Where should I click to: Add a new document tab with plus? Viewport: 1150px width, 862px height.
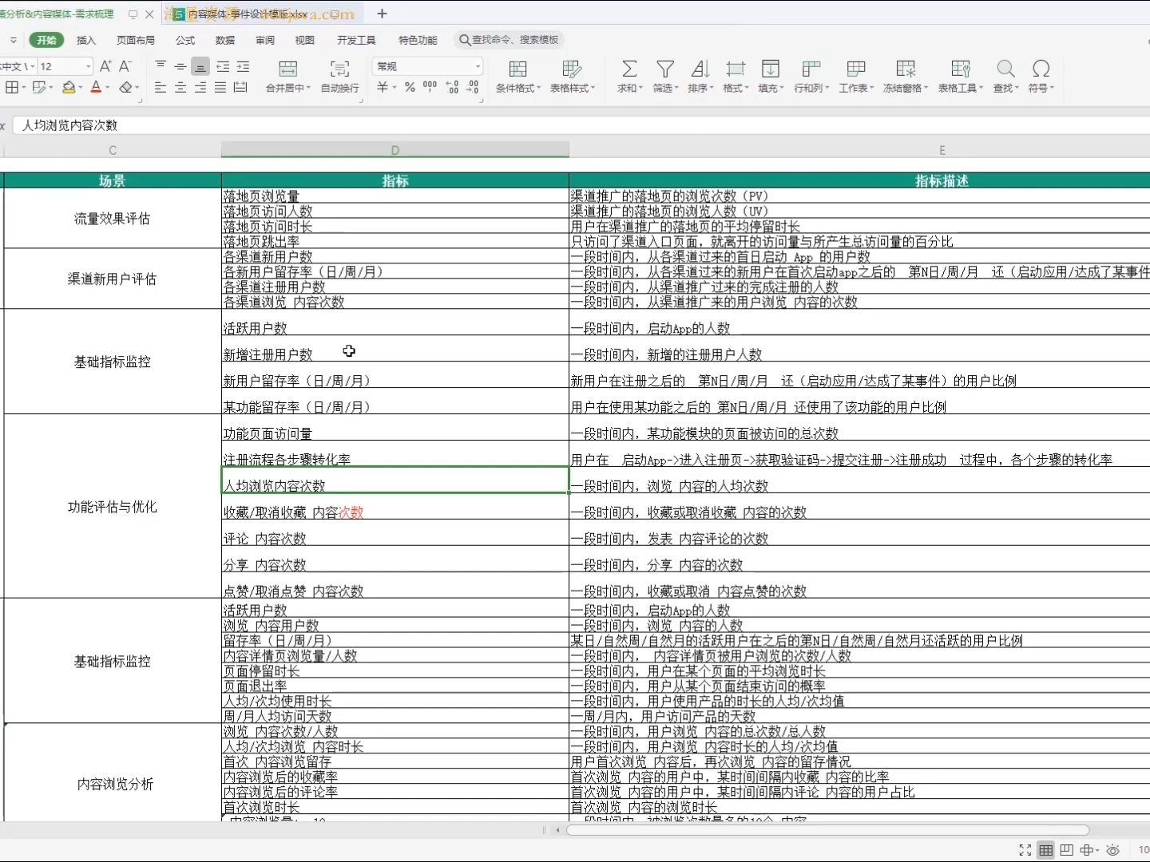coord(382,14)
